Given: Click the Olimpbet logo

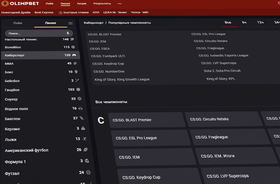Looking at the screenshot, I should 20,4.
